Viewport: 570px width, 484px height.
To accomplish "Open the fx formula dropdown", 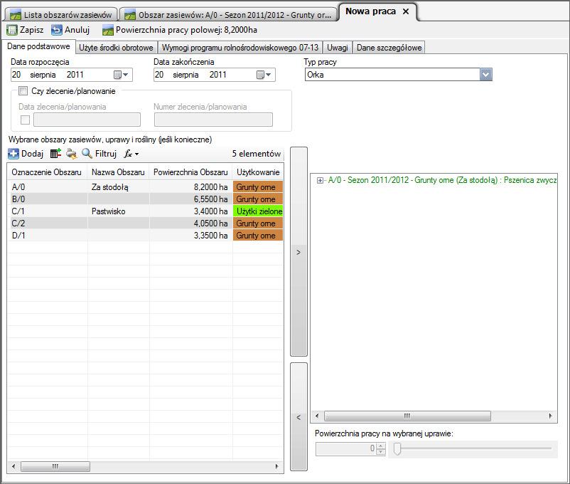I will pyautogui.click(x=131, y=154).
